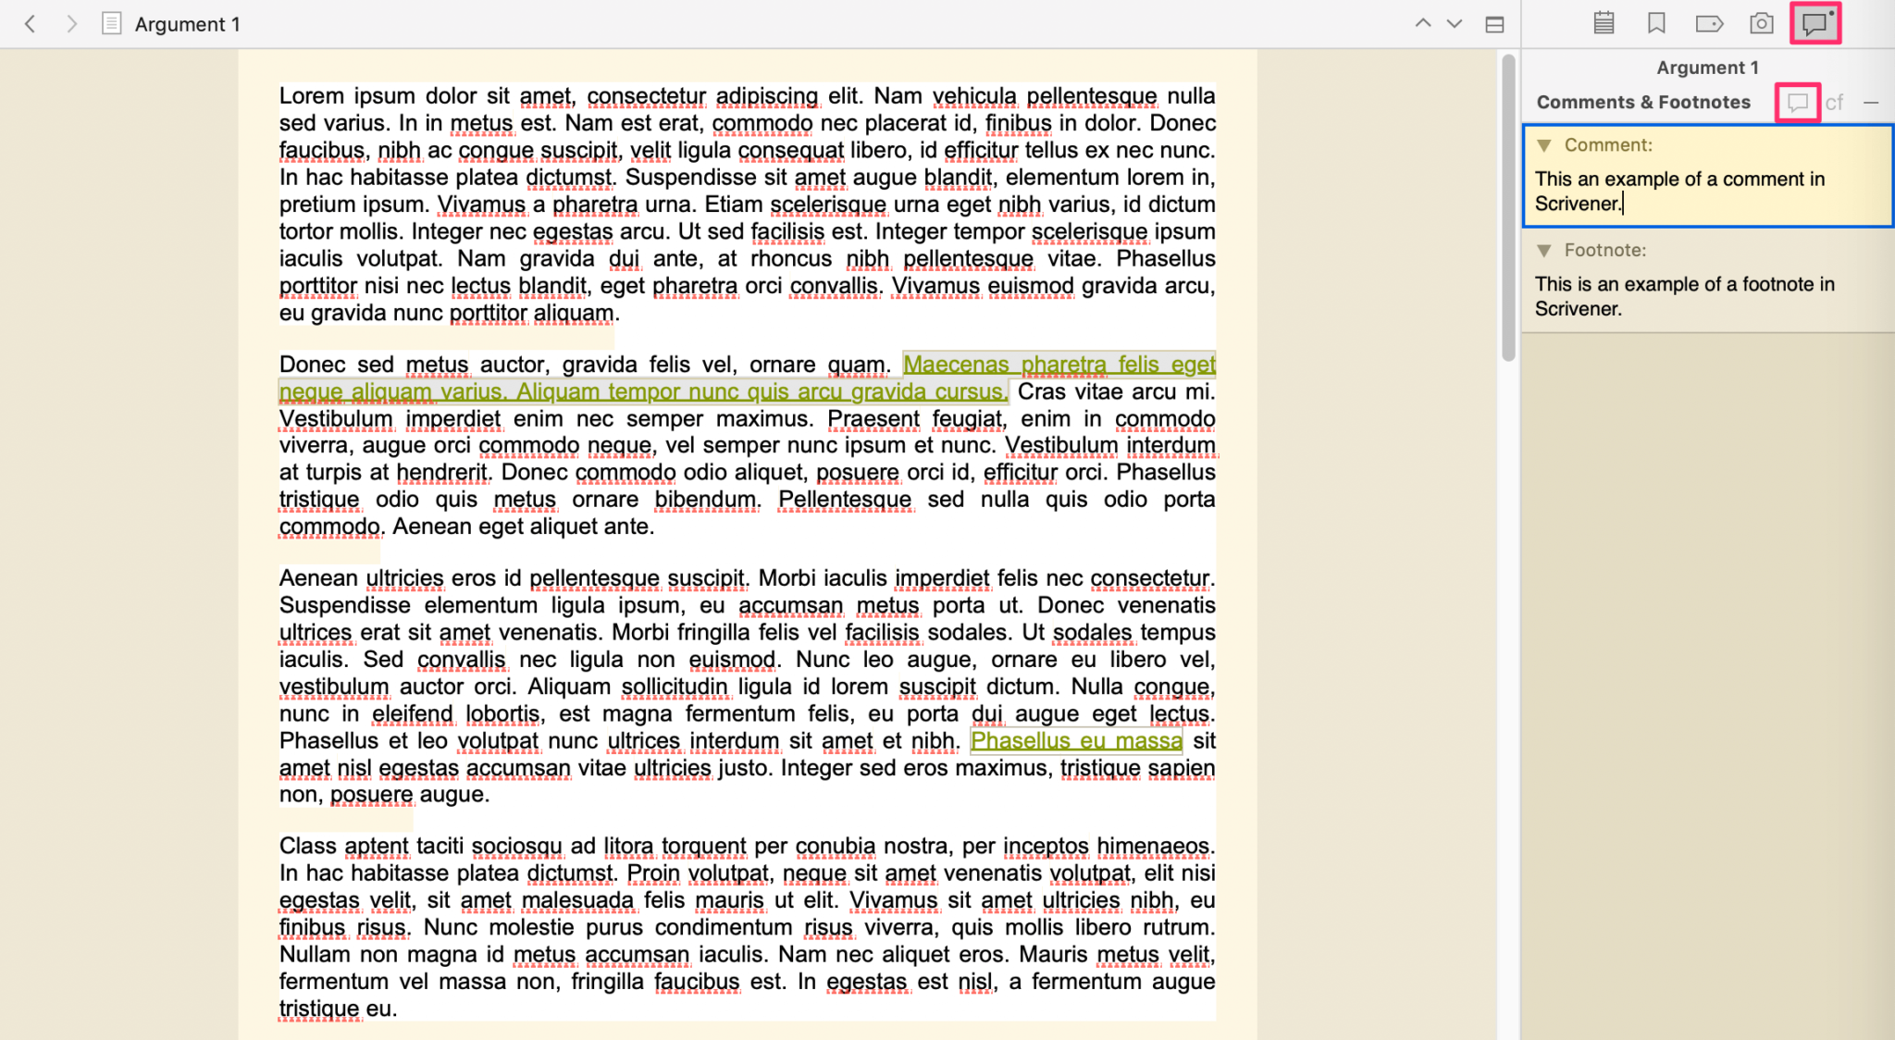Expand the active comment card in sidebar
The height and width of the screenshot is (1040, 1895).
click(1707, 176)
